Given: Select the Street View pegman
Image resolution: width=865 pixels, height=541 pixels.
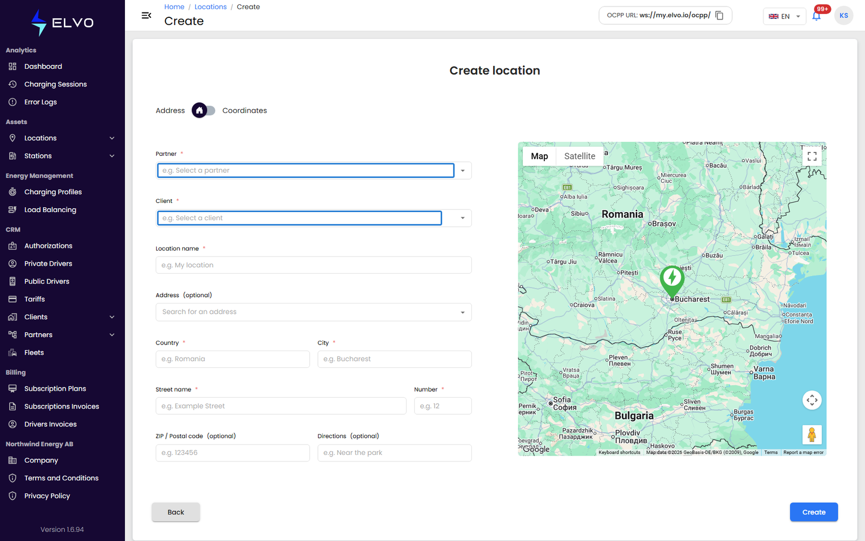Looking at the screenshot, I should click(x=812, y=434).
